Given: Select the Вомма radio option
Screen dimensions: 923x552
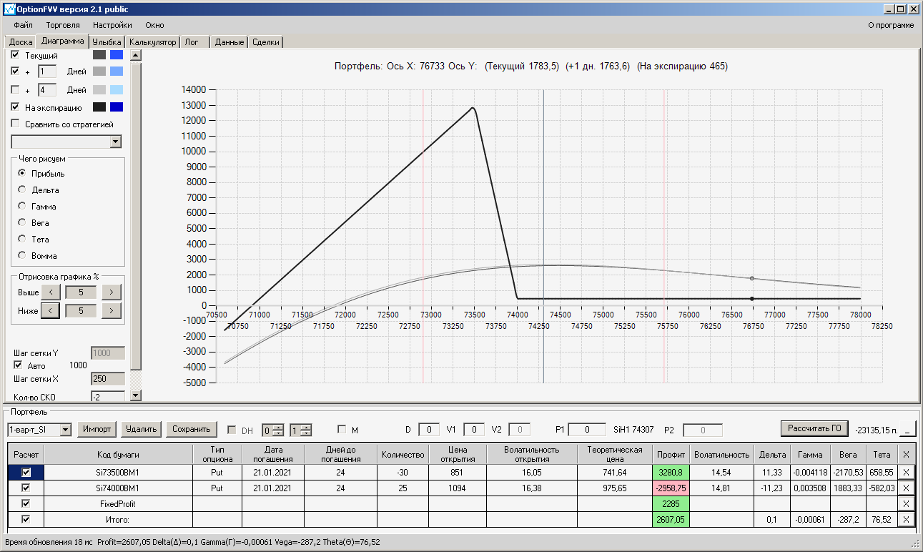Looking at the screenshot, I should click(22, 256).
